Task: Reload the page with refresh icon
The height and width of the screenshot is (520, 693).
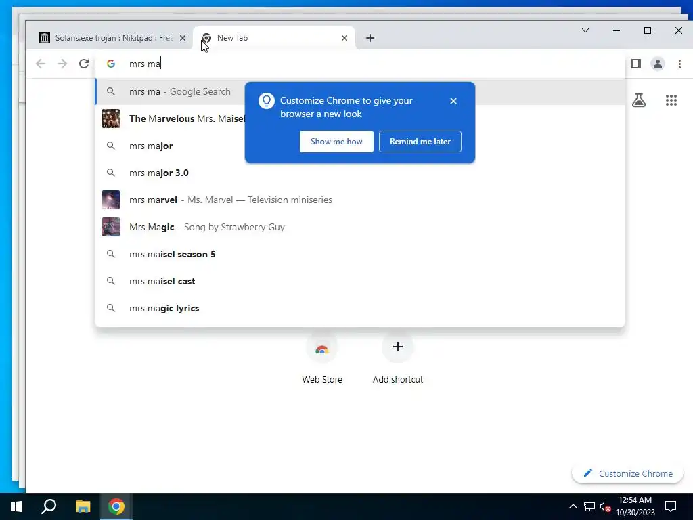Action: tap(84, 64)
